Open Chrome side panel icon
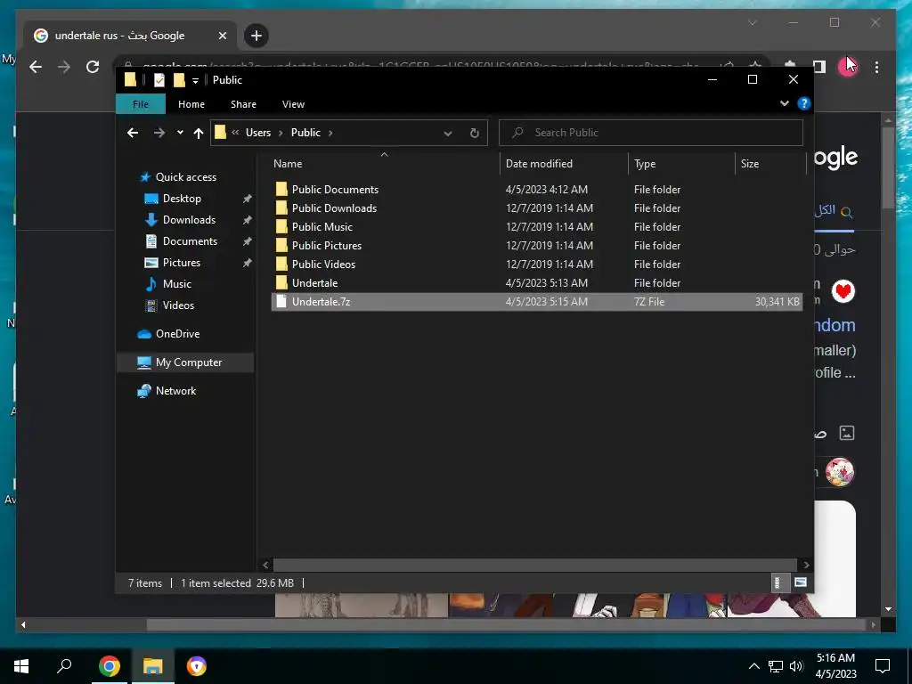Image resolution: width=912 pixels, height=684 pixels. (x=819, y=67)
